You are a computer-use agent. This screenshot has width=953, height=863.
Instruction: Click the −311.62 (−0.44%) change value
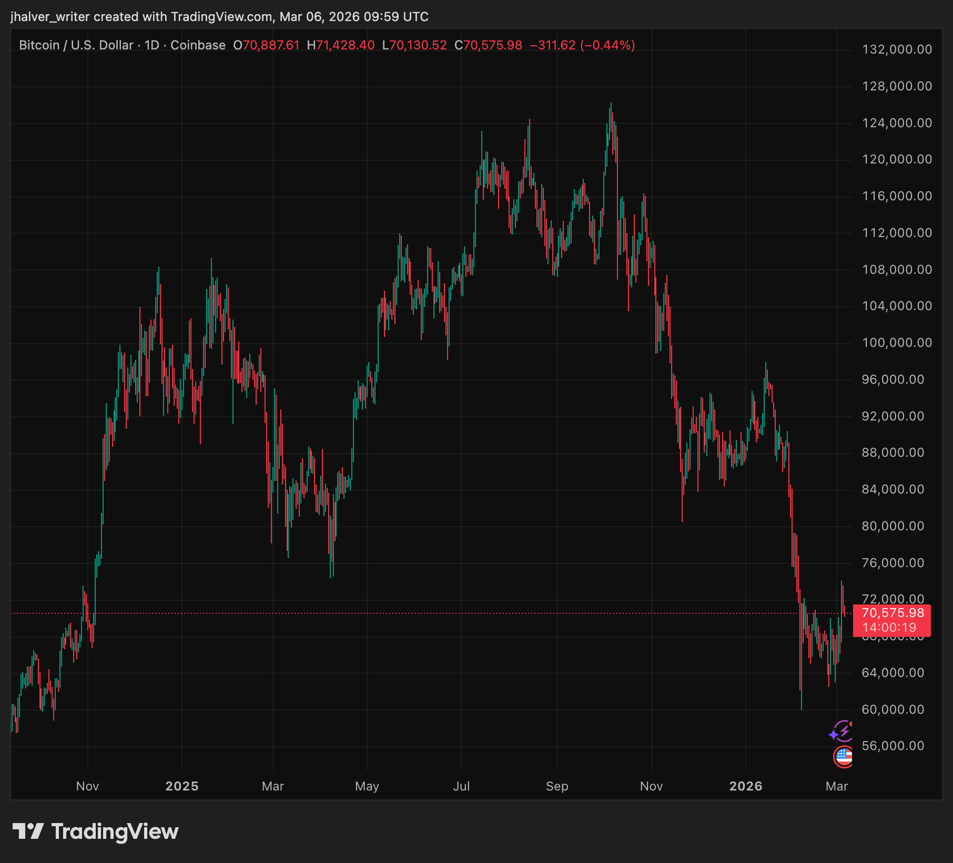coord(582,45)
